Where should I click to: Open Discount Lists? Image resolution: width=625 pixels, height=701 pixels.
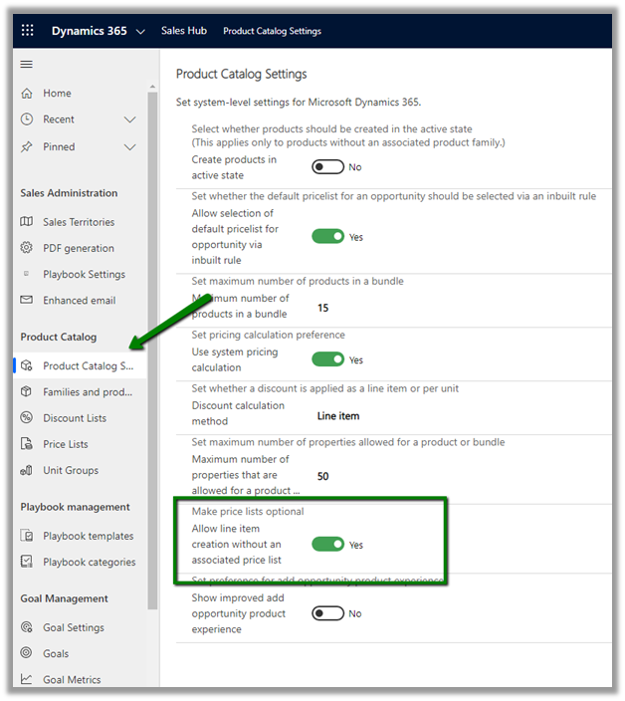(x=75, y=418)
